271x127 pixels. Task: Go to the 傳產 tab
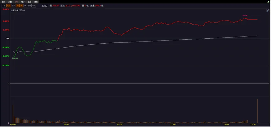[x=36, y=2]
